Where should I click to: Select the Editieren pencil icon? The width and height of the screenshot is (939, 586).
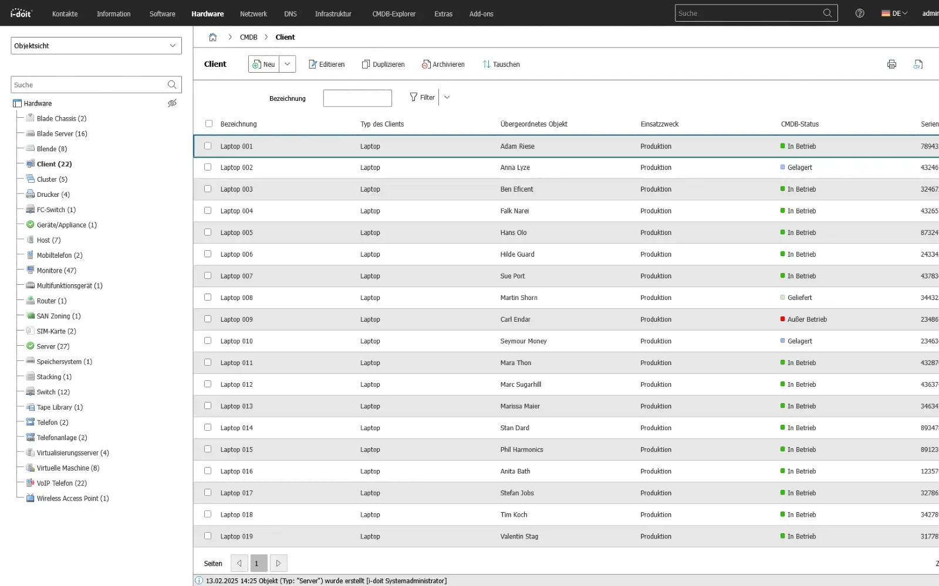pos(313,64)
